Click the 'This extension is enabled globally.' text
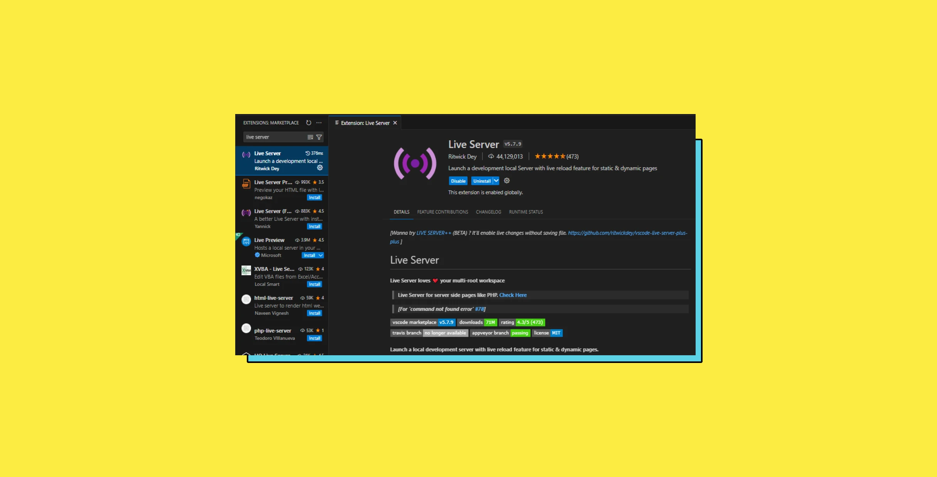Image resolution: width=937 pixels, height=477 pixels. point(485,193)
